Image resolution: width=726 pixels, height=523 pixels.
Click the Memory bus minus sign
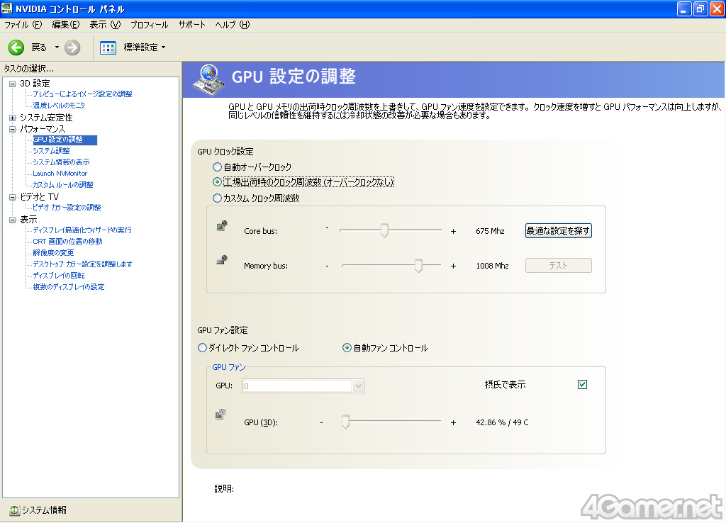point(327,266)
